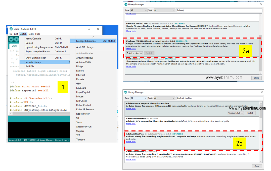Select the SpacebrewYun library
Screen dimensions: 271x171
point(84,127)
